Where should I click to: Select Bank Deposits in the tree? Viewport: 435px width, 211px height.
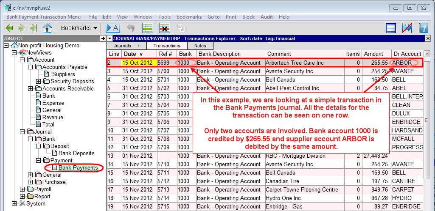[x=76, y=153]
